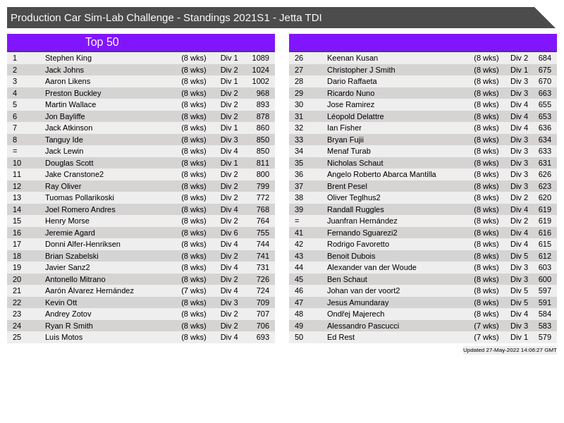Select Keenan Kusan's name
The height and width of the screenshot is (423, 564).
pos(352,58)
